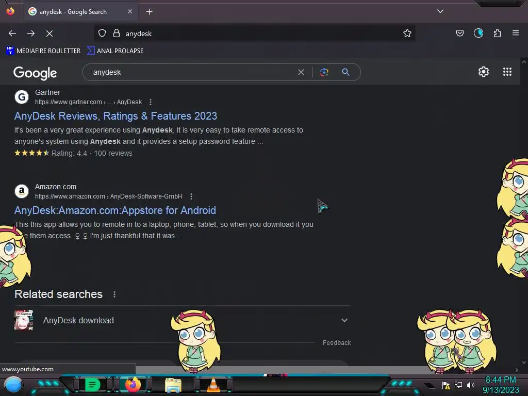Image resolution: width=528 pixels, height=396 pixels.
Task: Click the Gartner site favicon
Action: pyautogui.click(x=22, y=97)
